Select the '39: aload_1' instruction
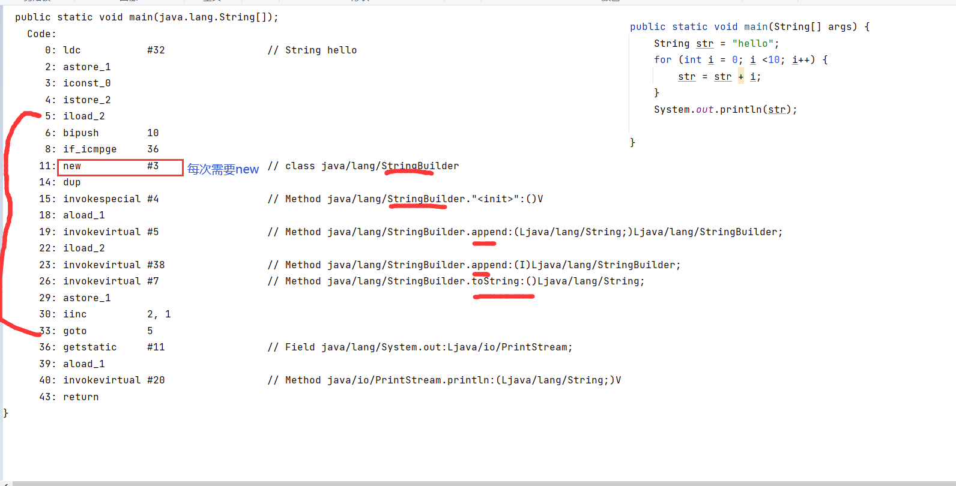 click(x=72, y=364)
